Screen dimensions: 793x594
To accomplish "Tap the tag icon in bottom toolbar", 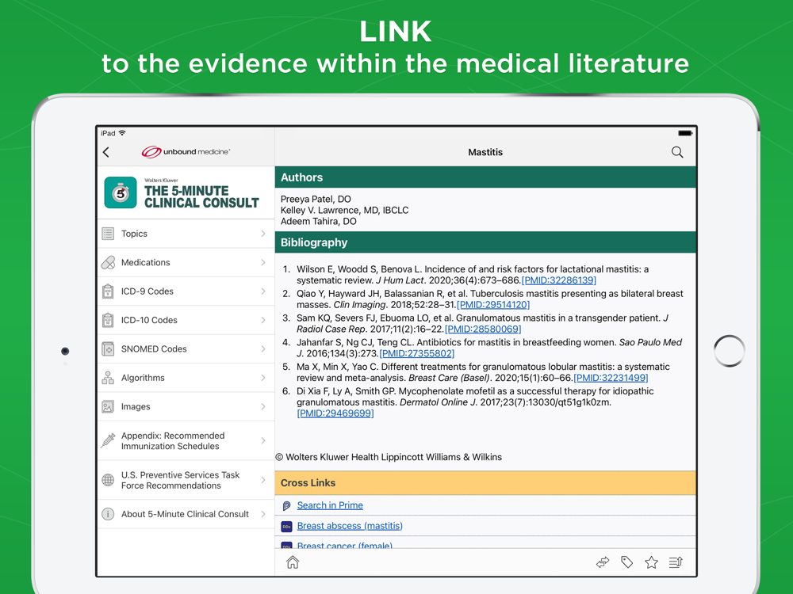I will (626, 562).
